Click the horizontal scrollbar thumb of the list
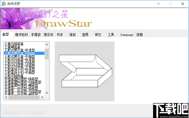The image size is (189, 118). click(24, 97)
